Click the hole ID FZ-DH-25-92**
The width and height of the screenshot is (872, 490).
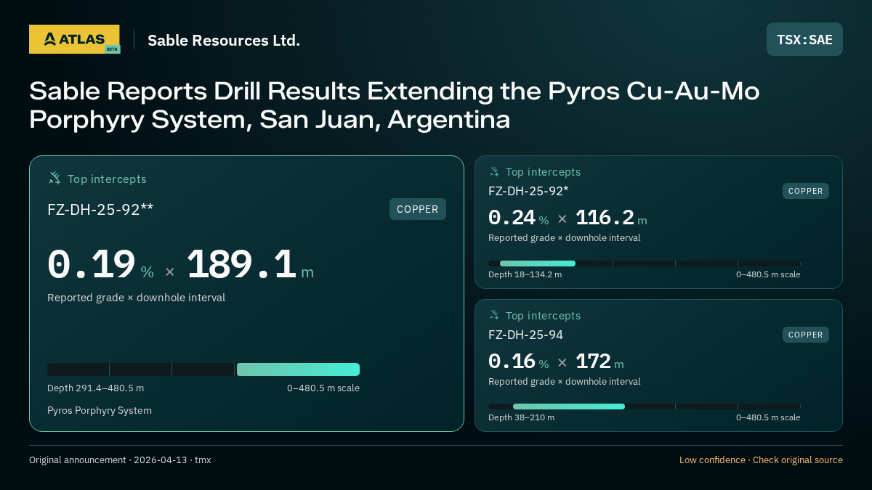click(100, 210)
